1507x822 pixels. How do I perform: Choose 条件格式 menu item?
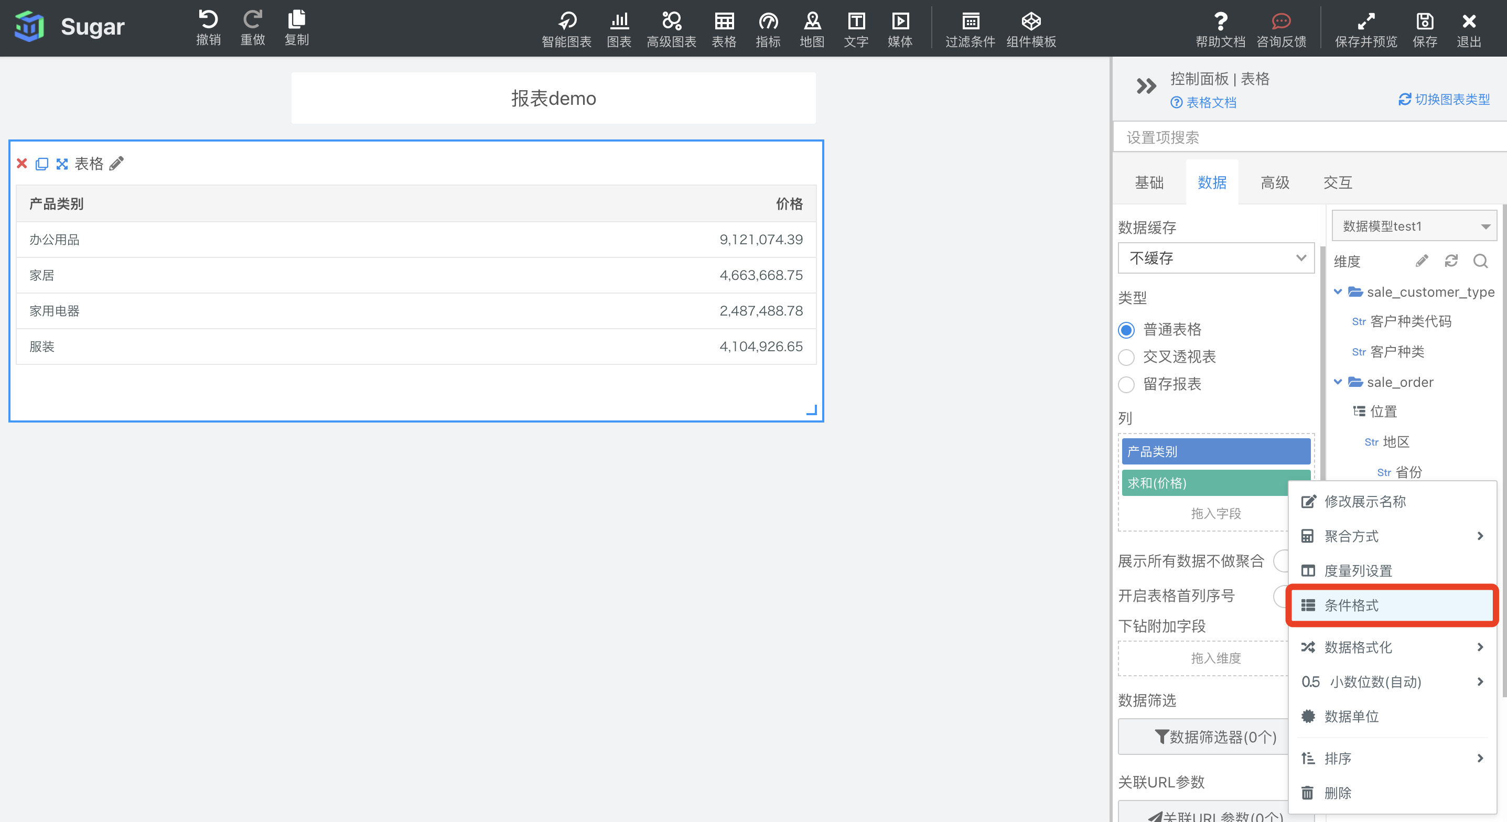click(x=1392, y=605)
